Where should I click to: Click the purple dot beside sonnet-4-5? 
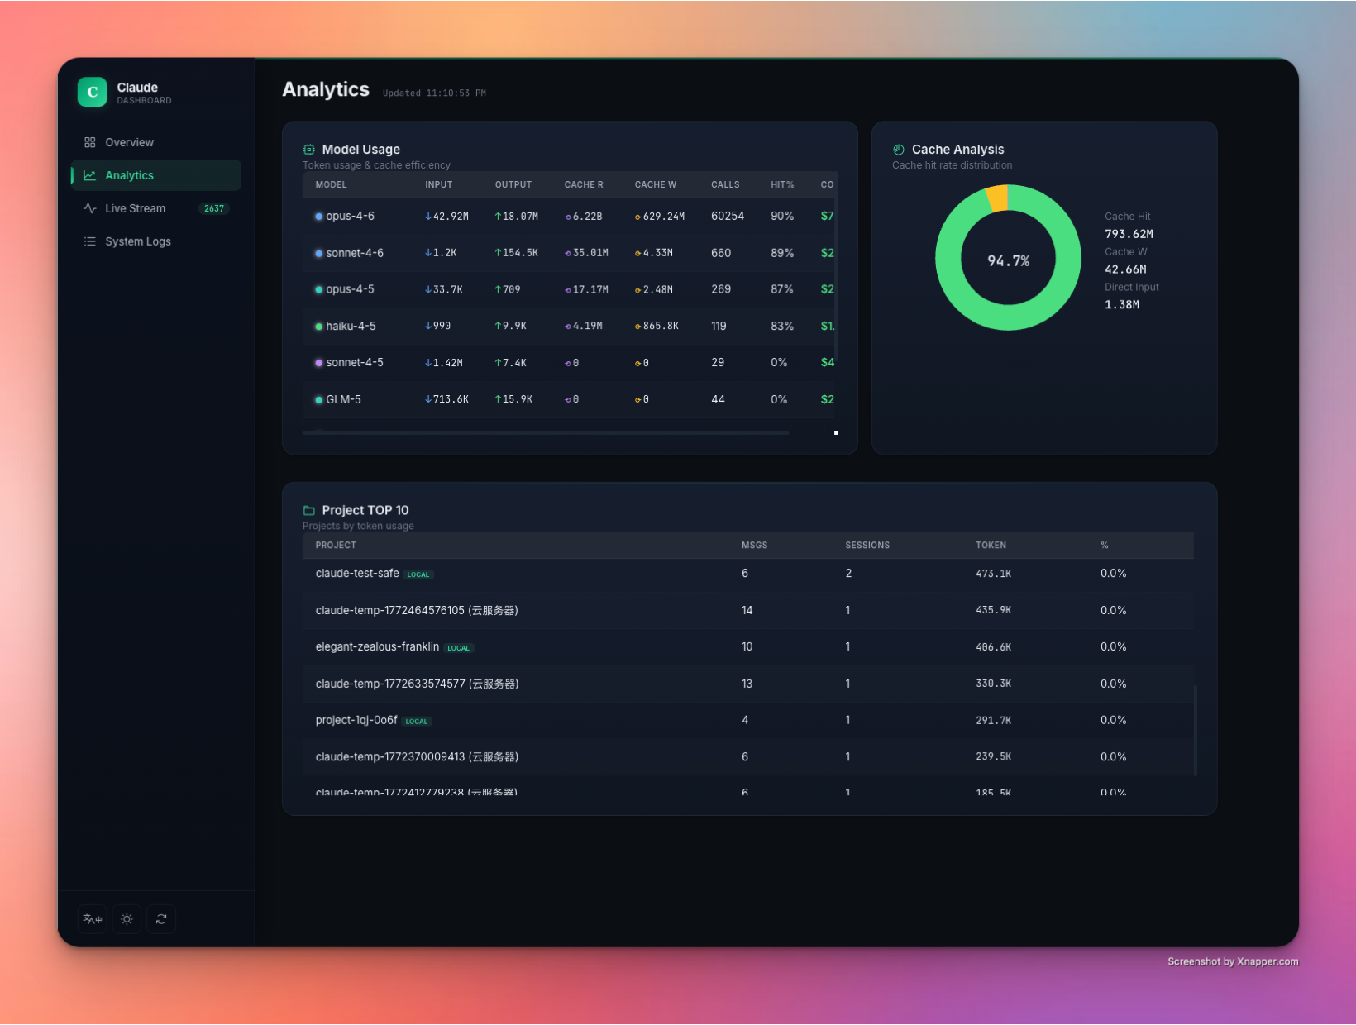point(318,363)
